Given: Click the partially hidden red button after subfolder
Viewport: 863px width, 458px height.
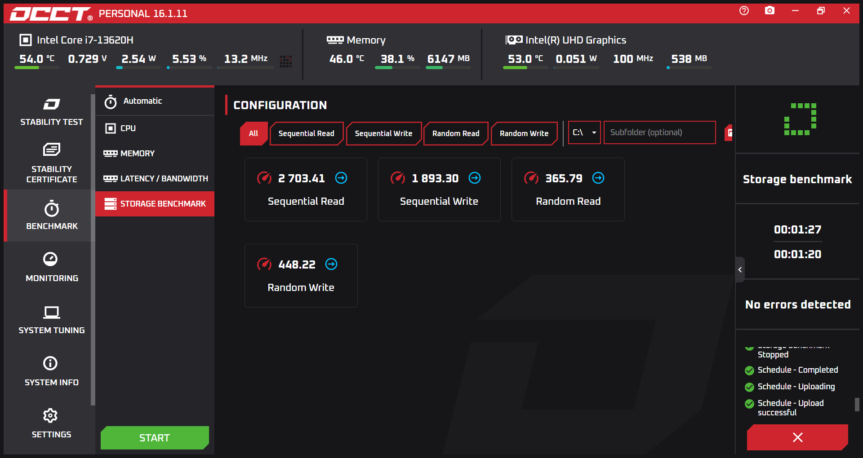Looking at the screenshot, I should [729, 133].
